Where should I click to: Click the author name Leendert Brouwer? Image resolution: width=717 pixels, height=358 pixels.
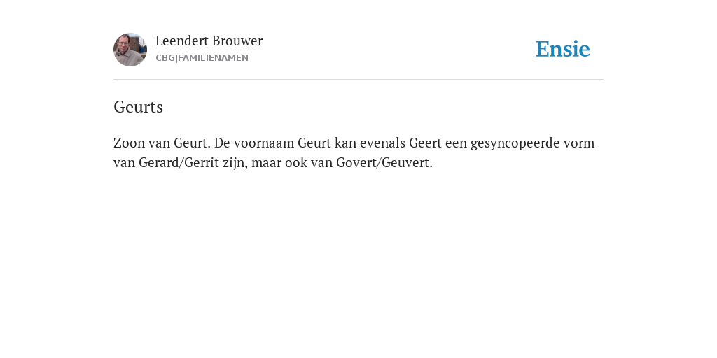pos(209,41)
